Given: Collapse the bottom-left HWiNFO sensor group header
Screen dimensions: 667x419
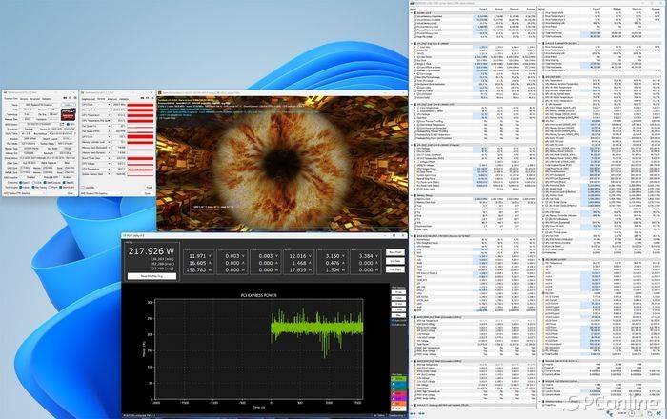Looking at the screenshot, I should [473, 405].
